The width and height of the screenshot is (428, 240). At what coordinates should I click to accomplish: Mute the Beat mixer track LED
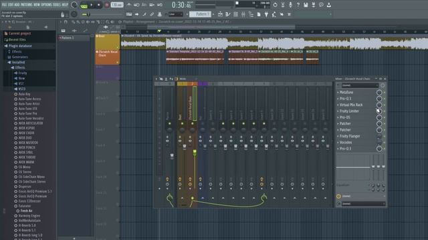[x=182, y=123]
